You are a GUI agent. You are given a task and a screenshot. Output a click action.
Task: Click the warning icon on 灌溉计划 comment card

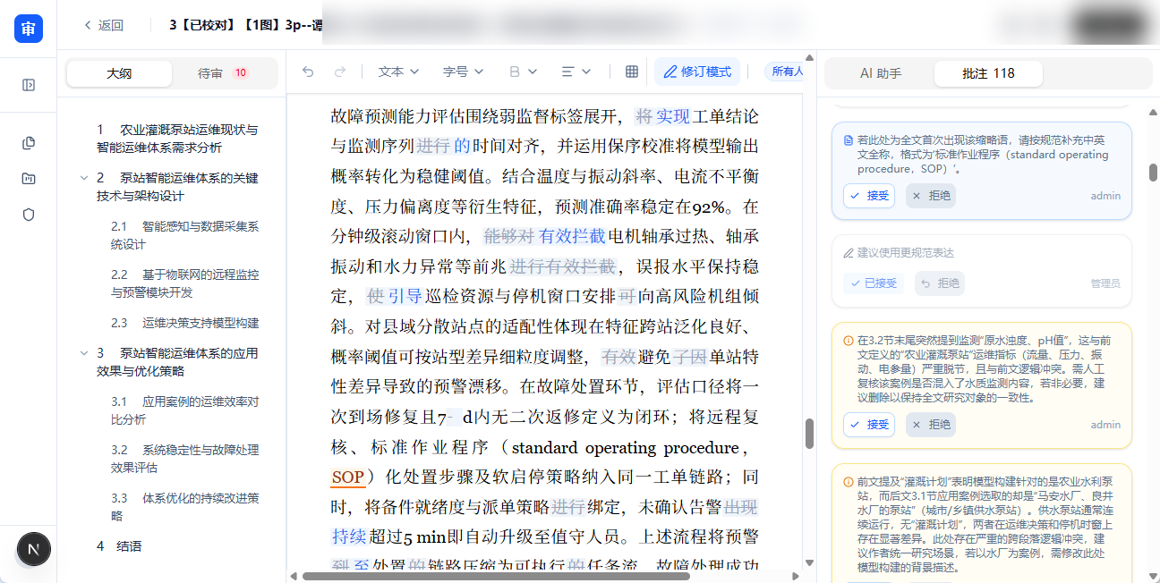pos(849,482)
